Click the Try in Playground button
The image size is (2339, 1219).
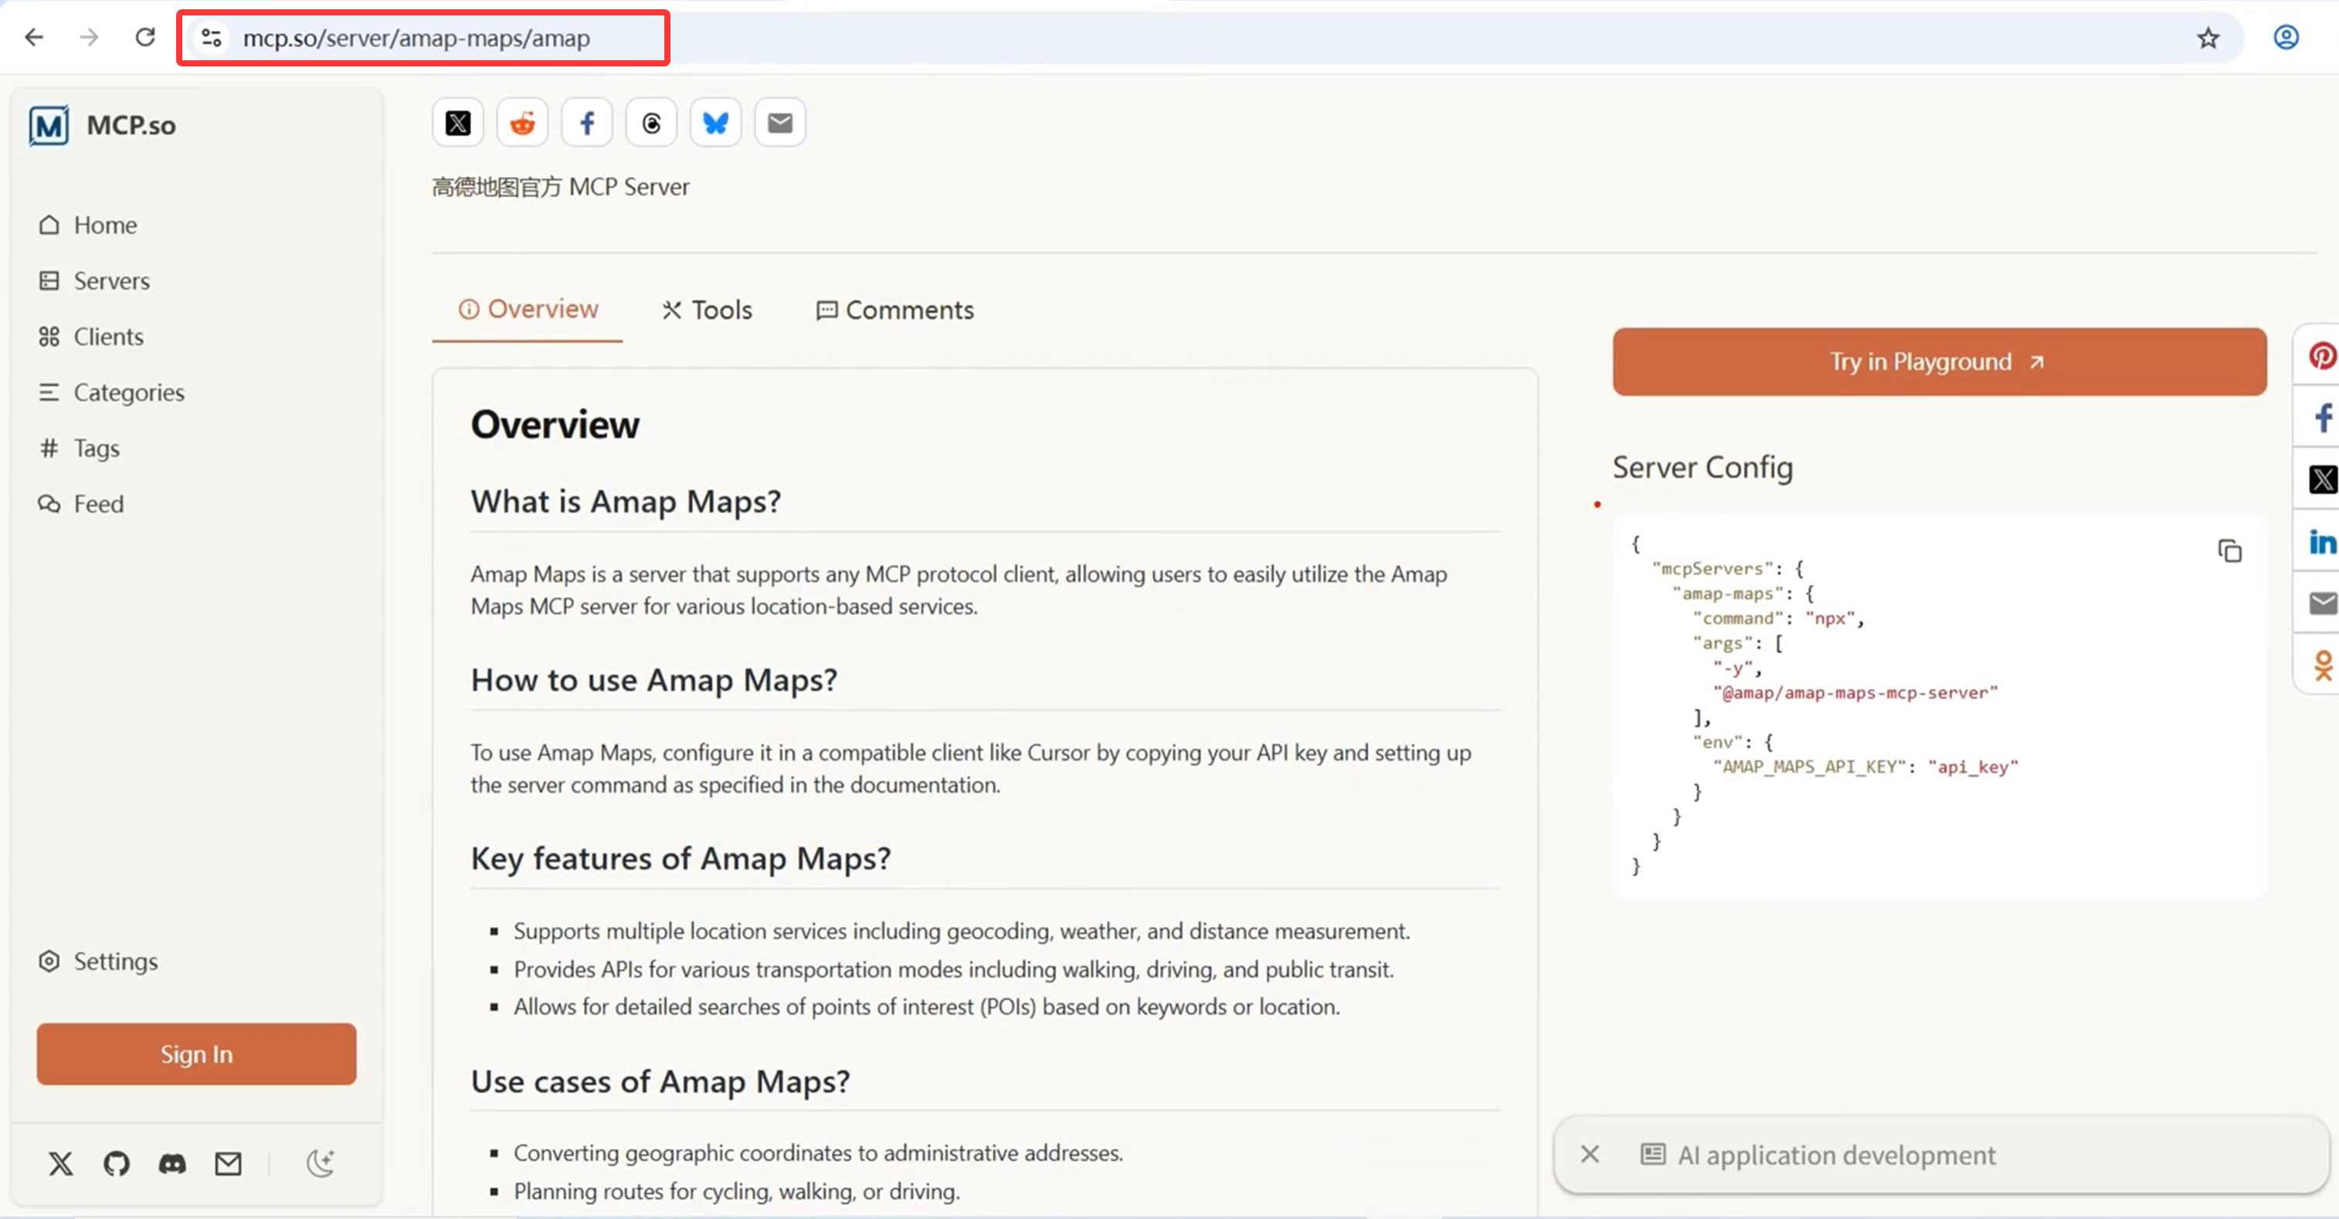tap(1940, 362)
